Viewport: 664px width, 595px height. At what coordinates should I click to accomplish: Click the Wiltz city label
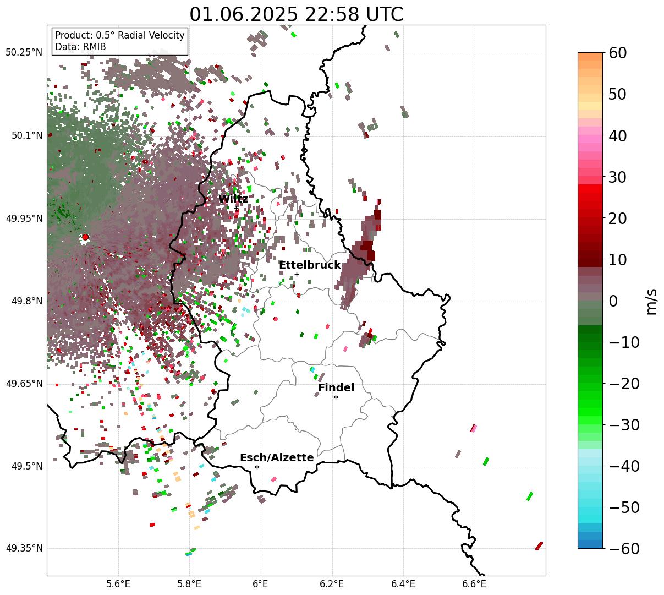coord(233,199)
